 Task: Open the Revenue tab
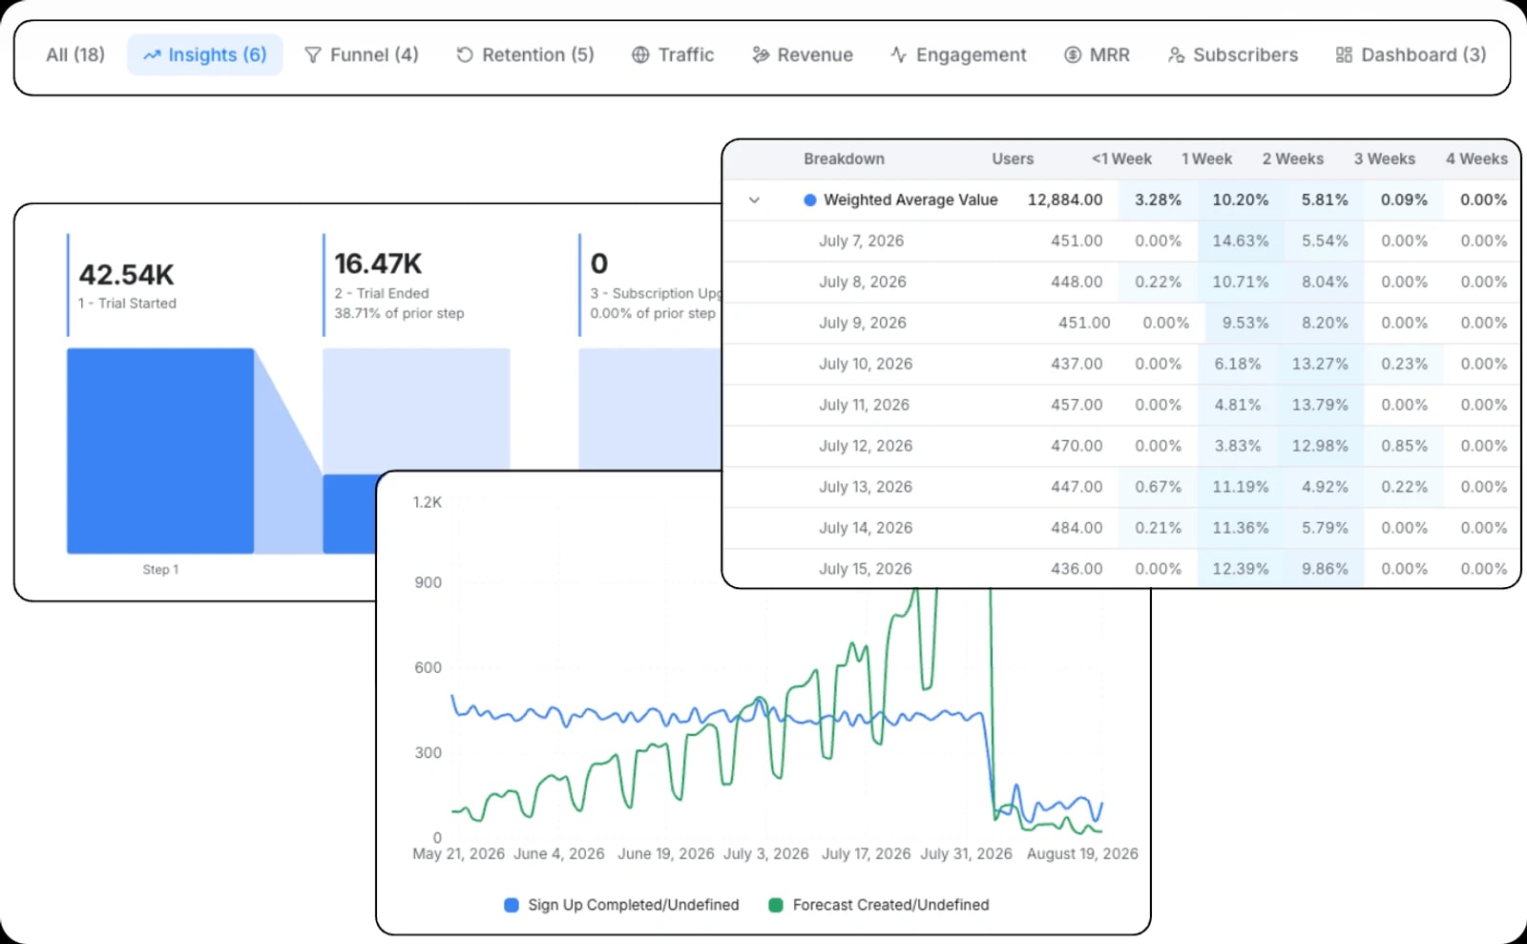point(803,55)
